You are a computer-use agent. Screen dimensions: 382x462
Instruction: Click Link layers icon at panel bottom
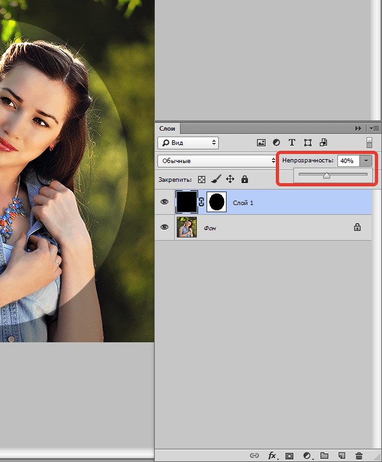254,456
